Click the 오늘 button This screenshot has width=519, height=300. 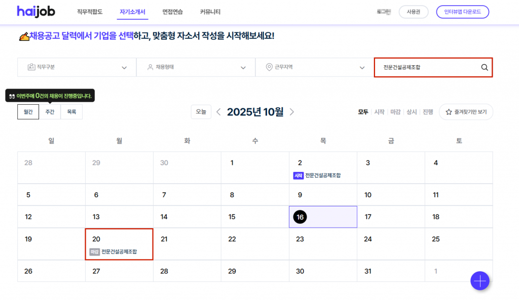pyautogui.click(x=201, y=112)
